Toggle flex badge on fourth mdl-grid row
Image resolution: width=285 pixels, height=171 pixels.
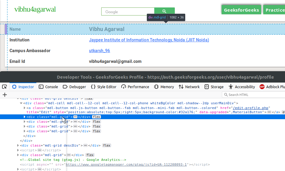[96, 131]
